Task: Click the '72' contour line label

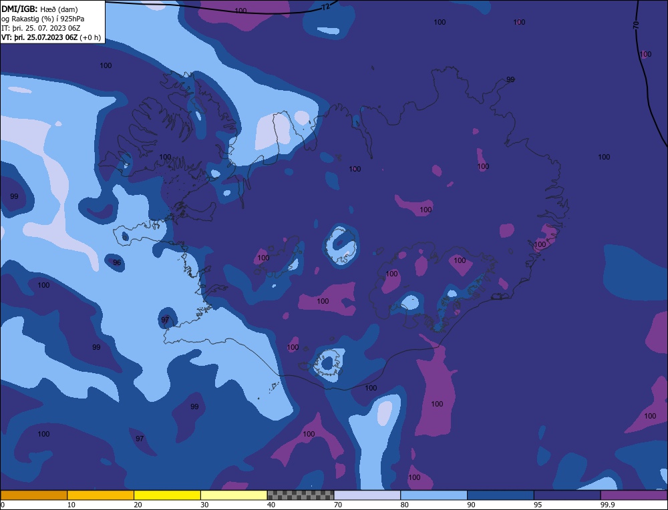Action: 325,7
